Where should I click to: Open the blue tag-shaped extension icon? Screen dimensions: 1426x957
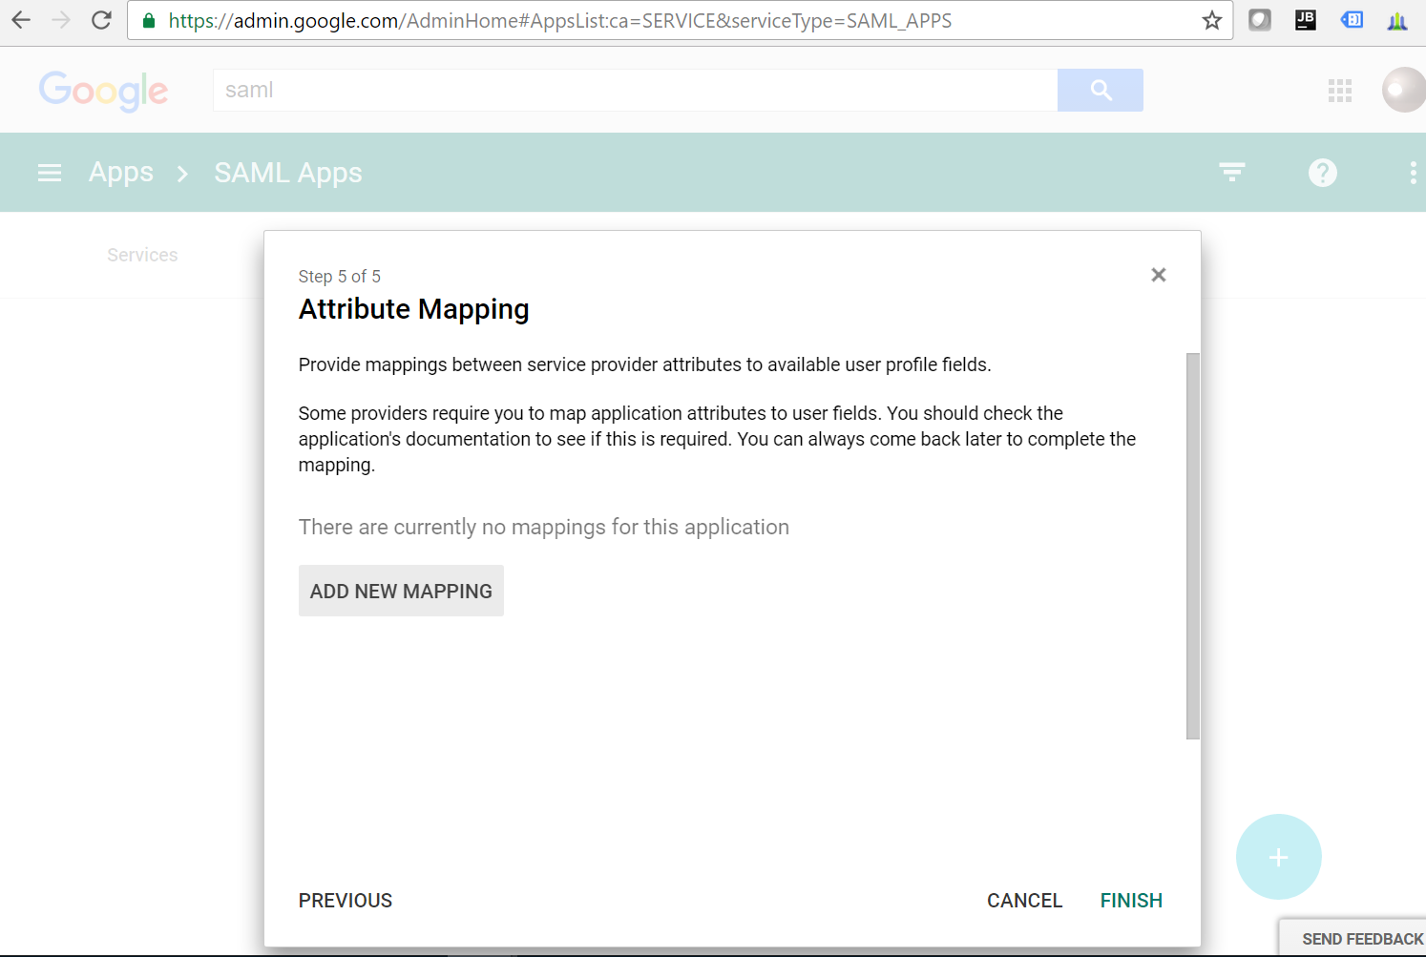(x=1352, y=19)
